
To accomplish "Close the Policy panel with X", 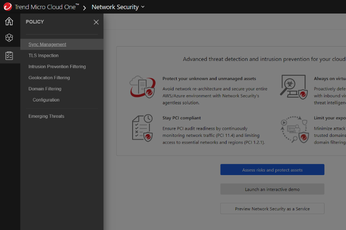I will (96, 22).
